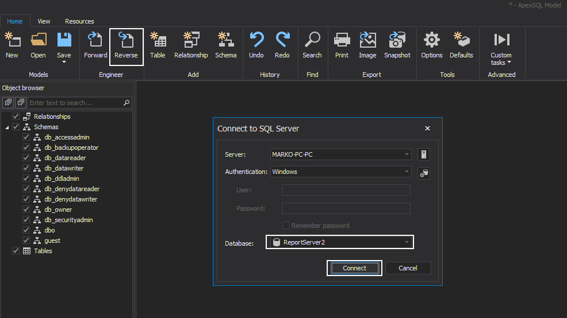Collapse the Schemas tree node

click(x=7, y=127)
